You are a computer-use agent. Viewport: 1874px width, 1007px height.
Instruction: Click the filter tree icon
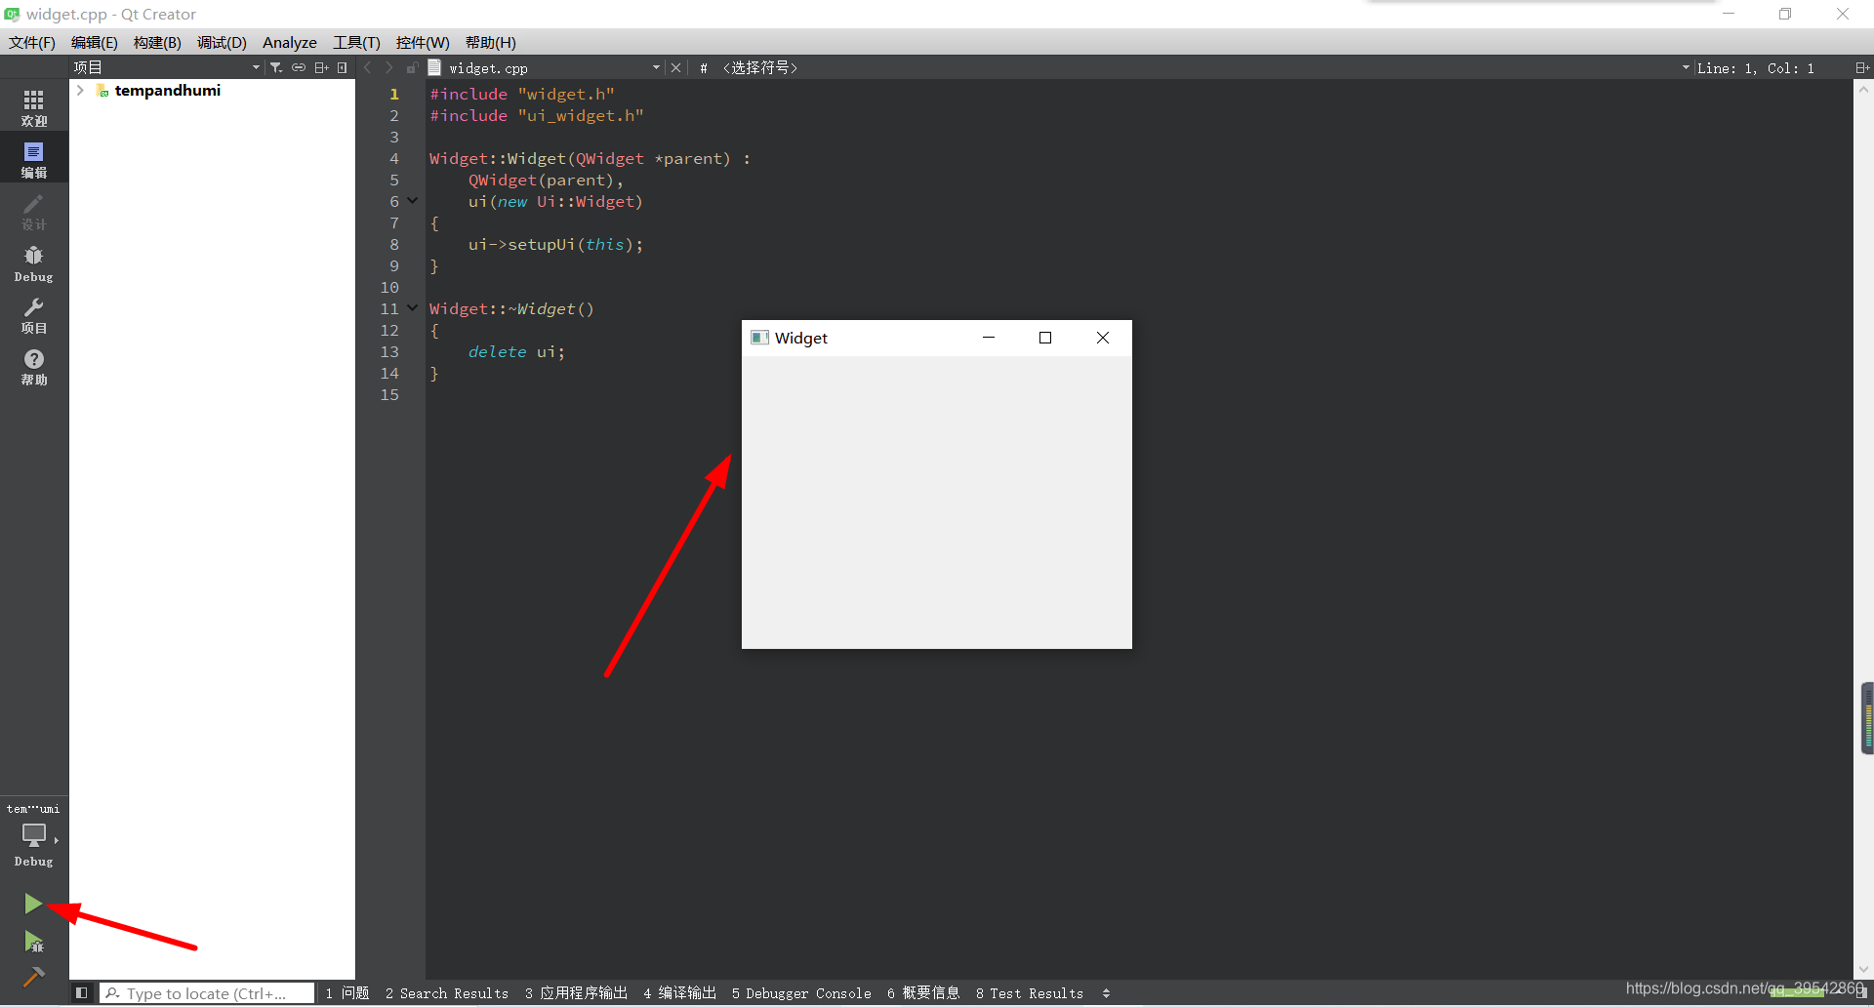(x=276, y=67)
